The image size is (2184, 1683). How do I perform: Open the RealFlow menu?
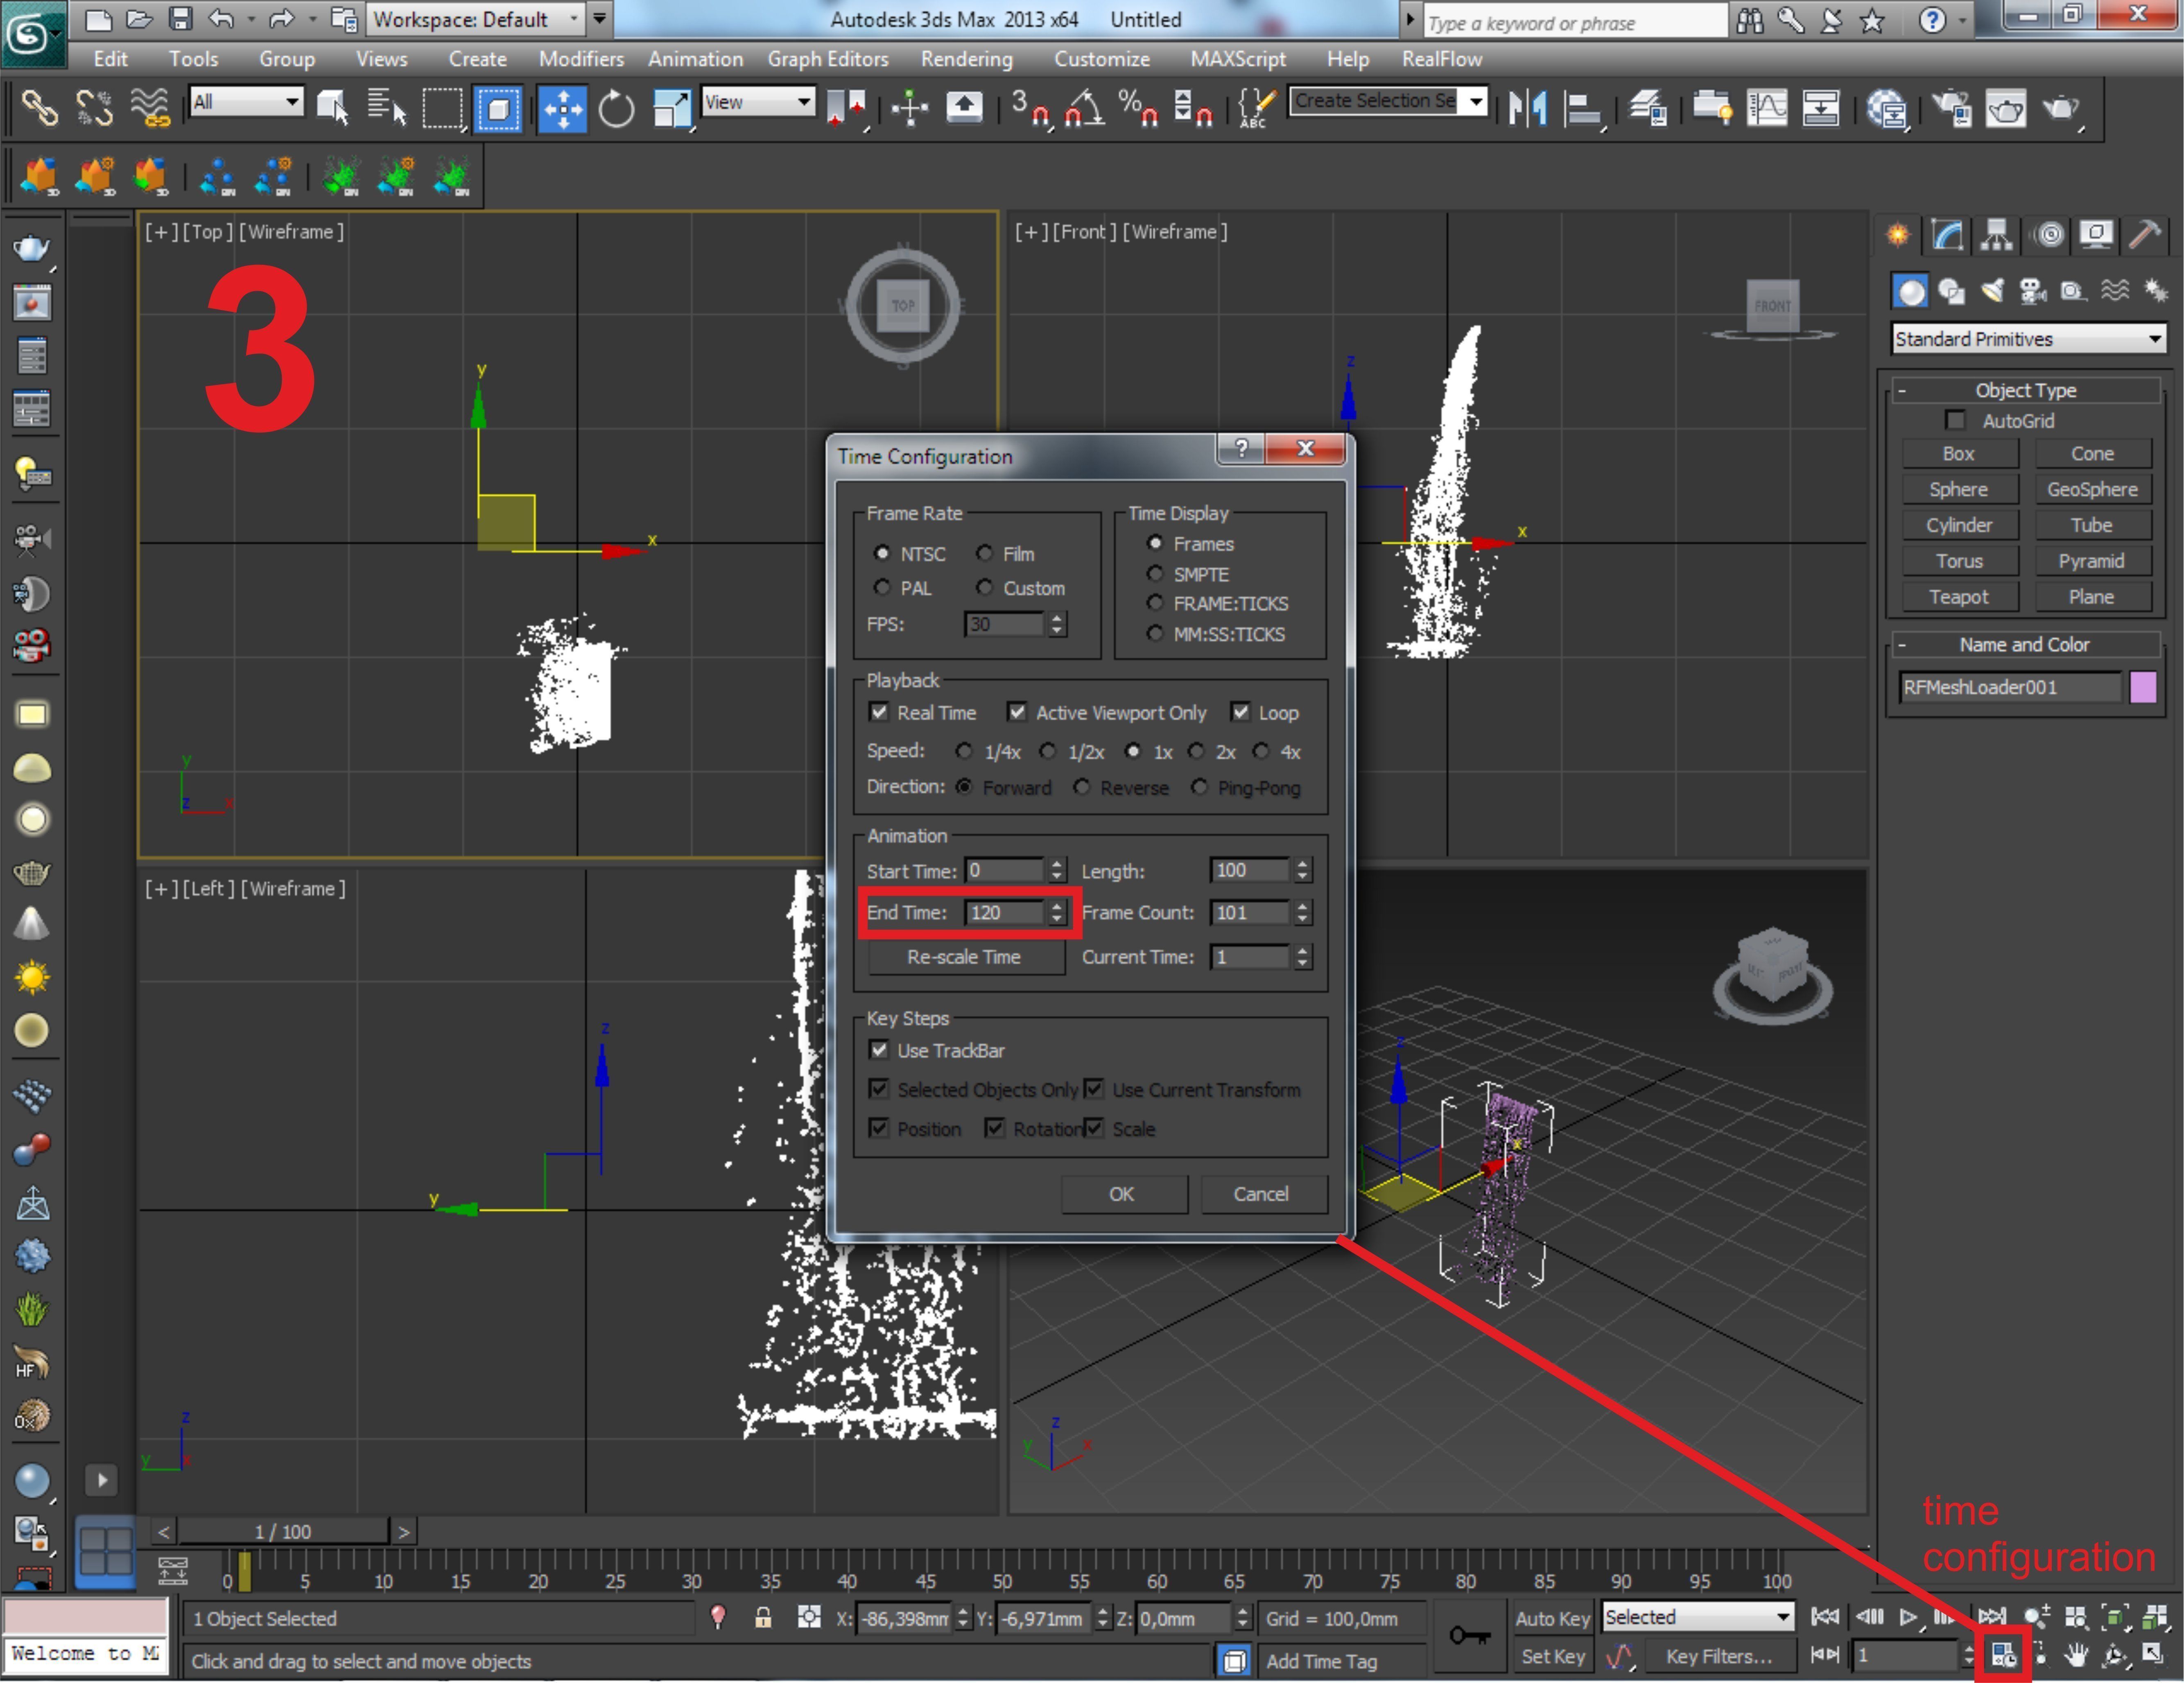tap(1441, 59)
